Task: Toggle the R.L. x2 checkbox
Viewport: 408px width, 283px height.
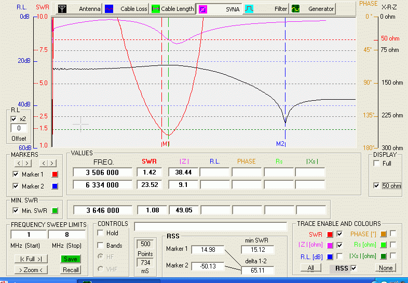Action: click(x=14, y=119)
